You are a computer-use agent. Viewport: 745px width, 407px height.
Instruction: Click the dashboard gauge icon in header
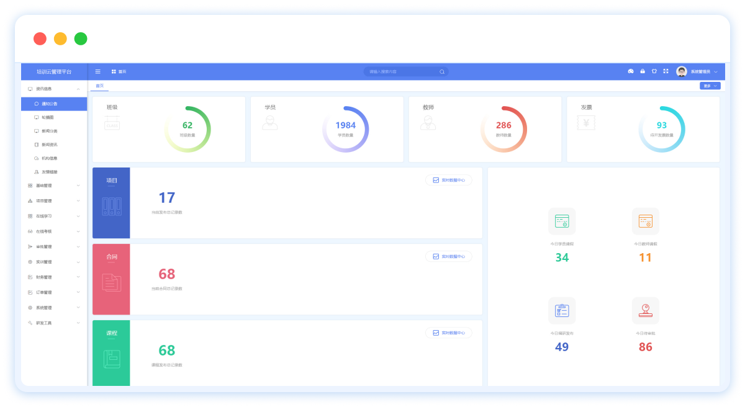pos(631,71)
